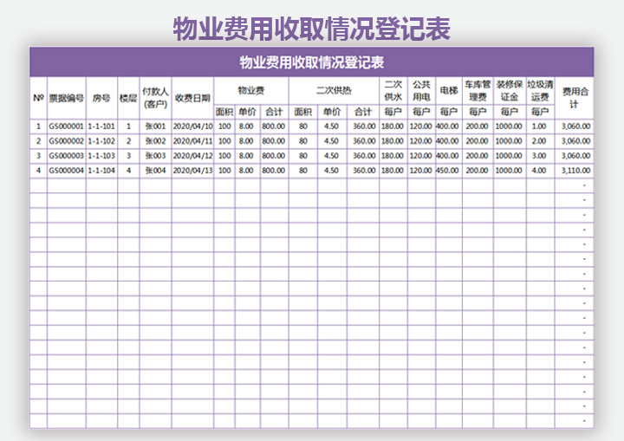The height and width of the screenshot is (441, 624).
Task: Select receipt number cell GS000003
Action: (67, 156)
